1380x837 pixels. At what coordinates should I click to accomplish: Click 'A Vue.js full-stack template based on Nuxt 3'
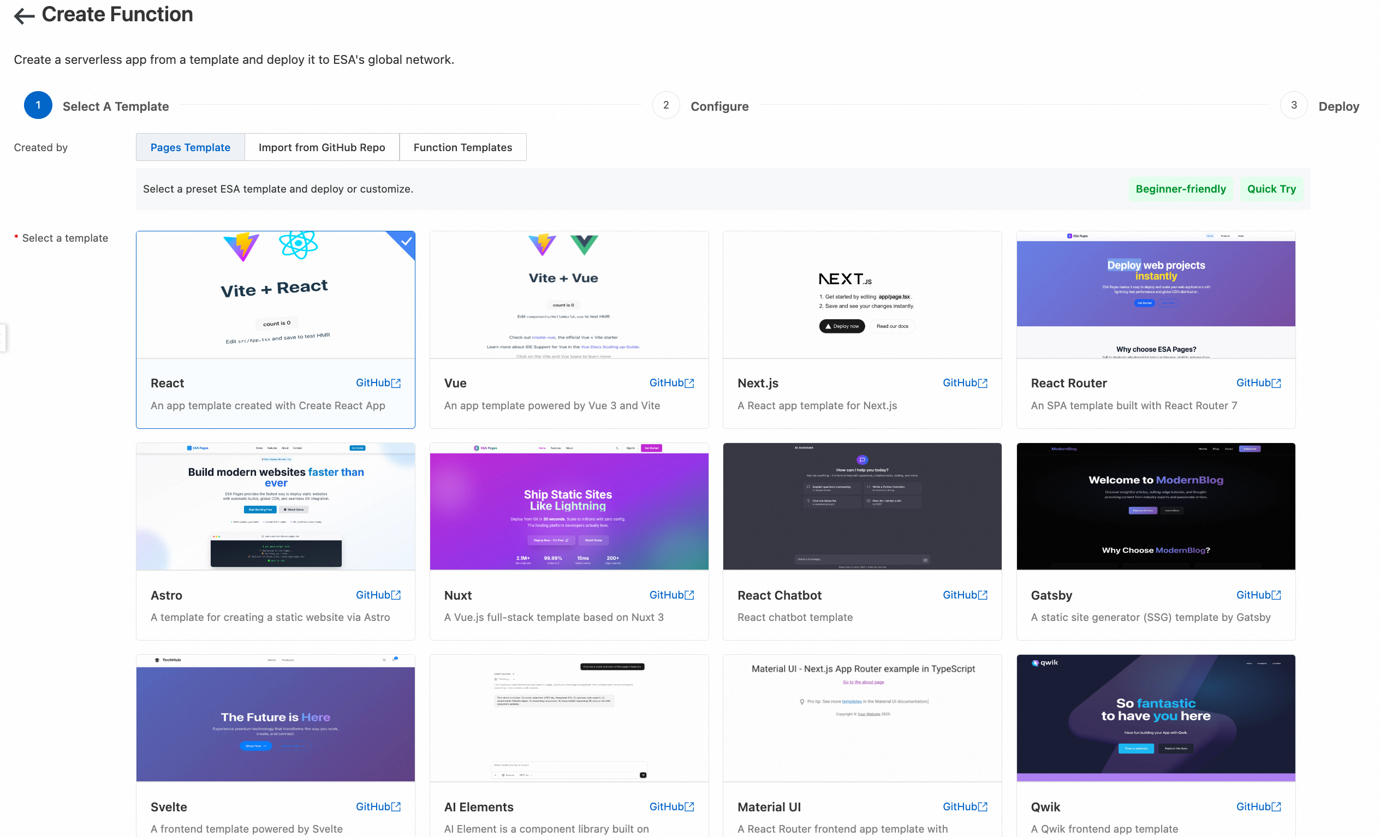tap(554, 617)
